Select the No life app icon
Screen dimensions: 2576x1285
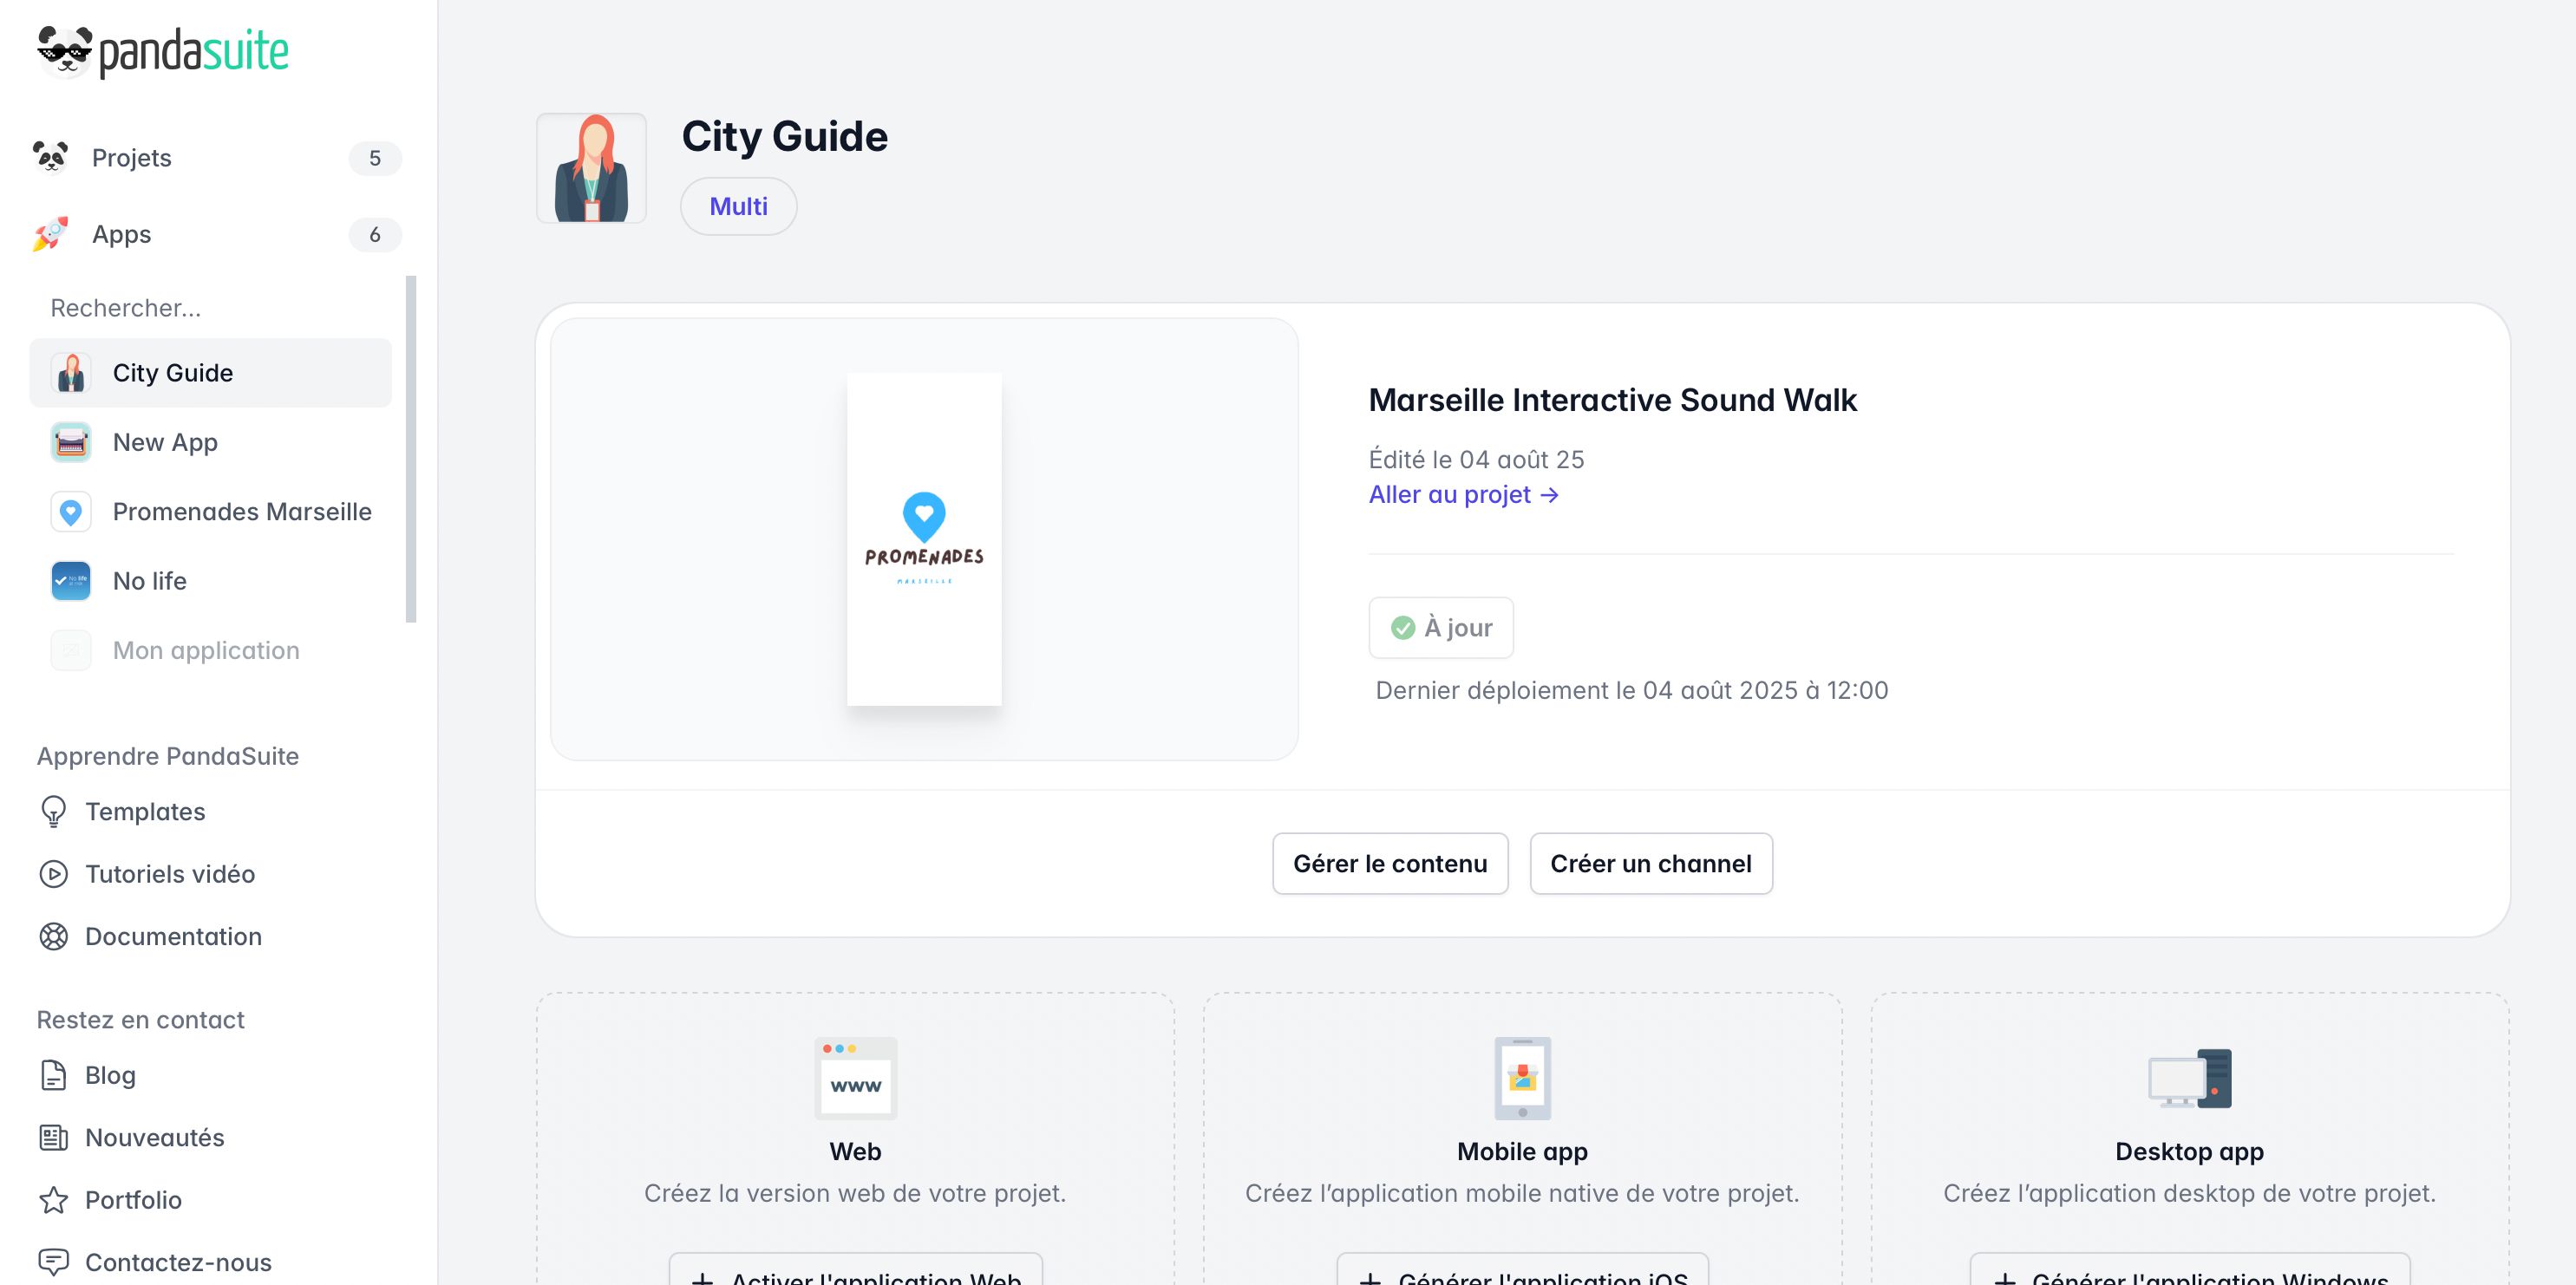[71, 581]
